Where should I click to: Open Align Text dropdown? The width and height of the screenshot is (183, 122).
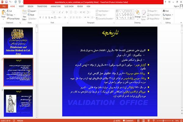pyautogui.click(x=101, y=15)
